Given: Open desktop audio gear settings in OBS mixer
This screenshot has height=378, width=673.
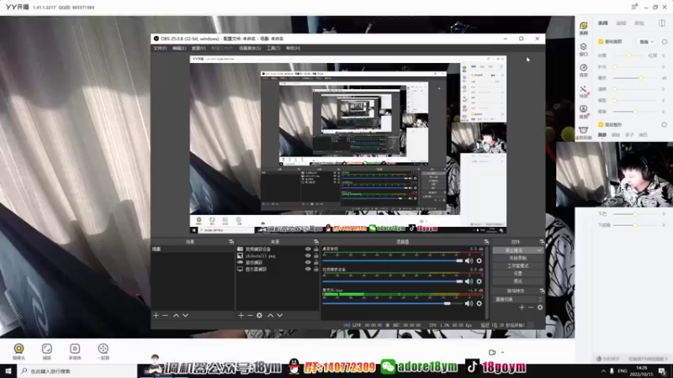Looking at the screenshot, I should coord(479,260).
